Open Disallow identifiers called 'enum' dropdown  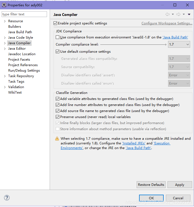179,83
